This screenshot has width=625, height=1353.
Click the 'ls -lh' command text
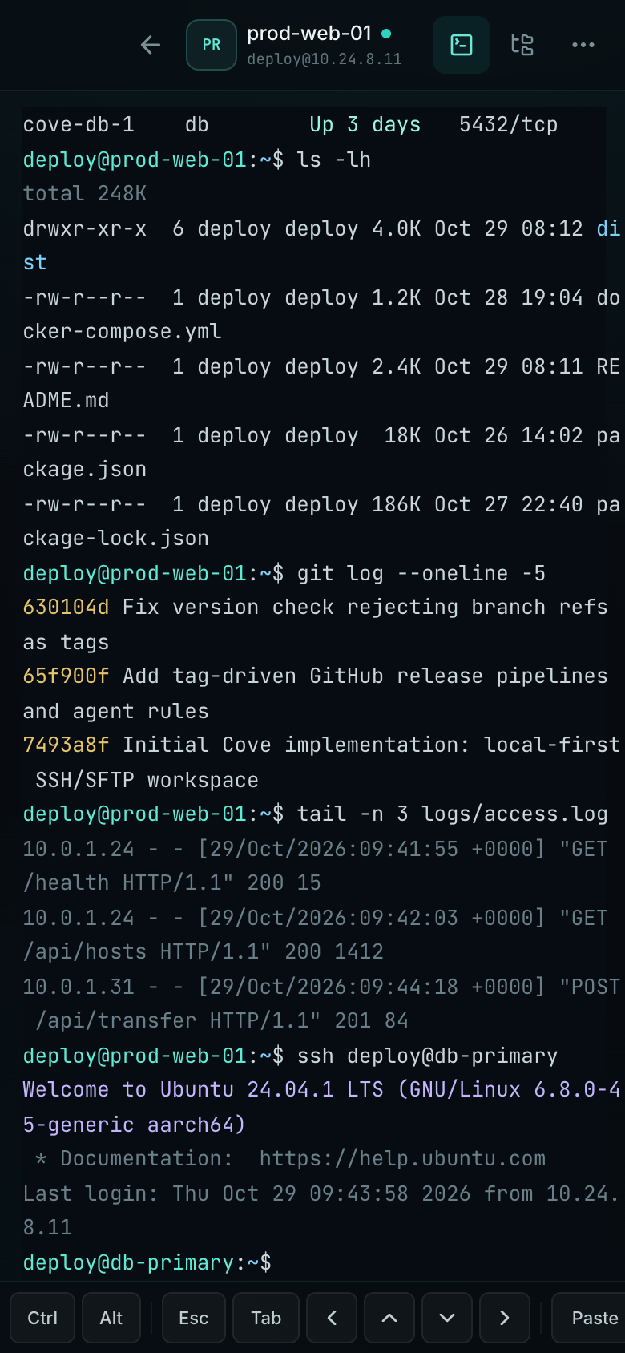(x=334, y=160)
